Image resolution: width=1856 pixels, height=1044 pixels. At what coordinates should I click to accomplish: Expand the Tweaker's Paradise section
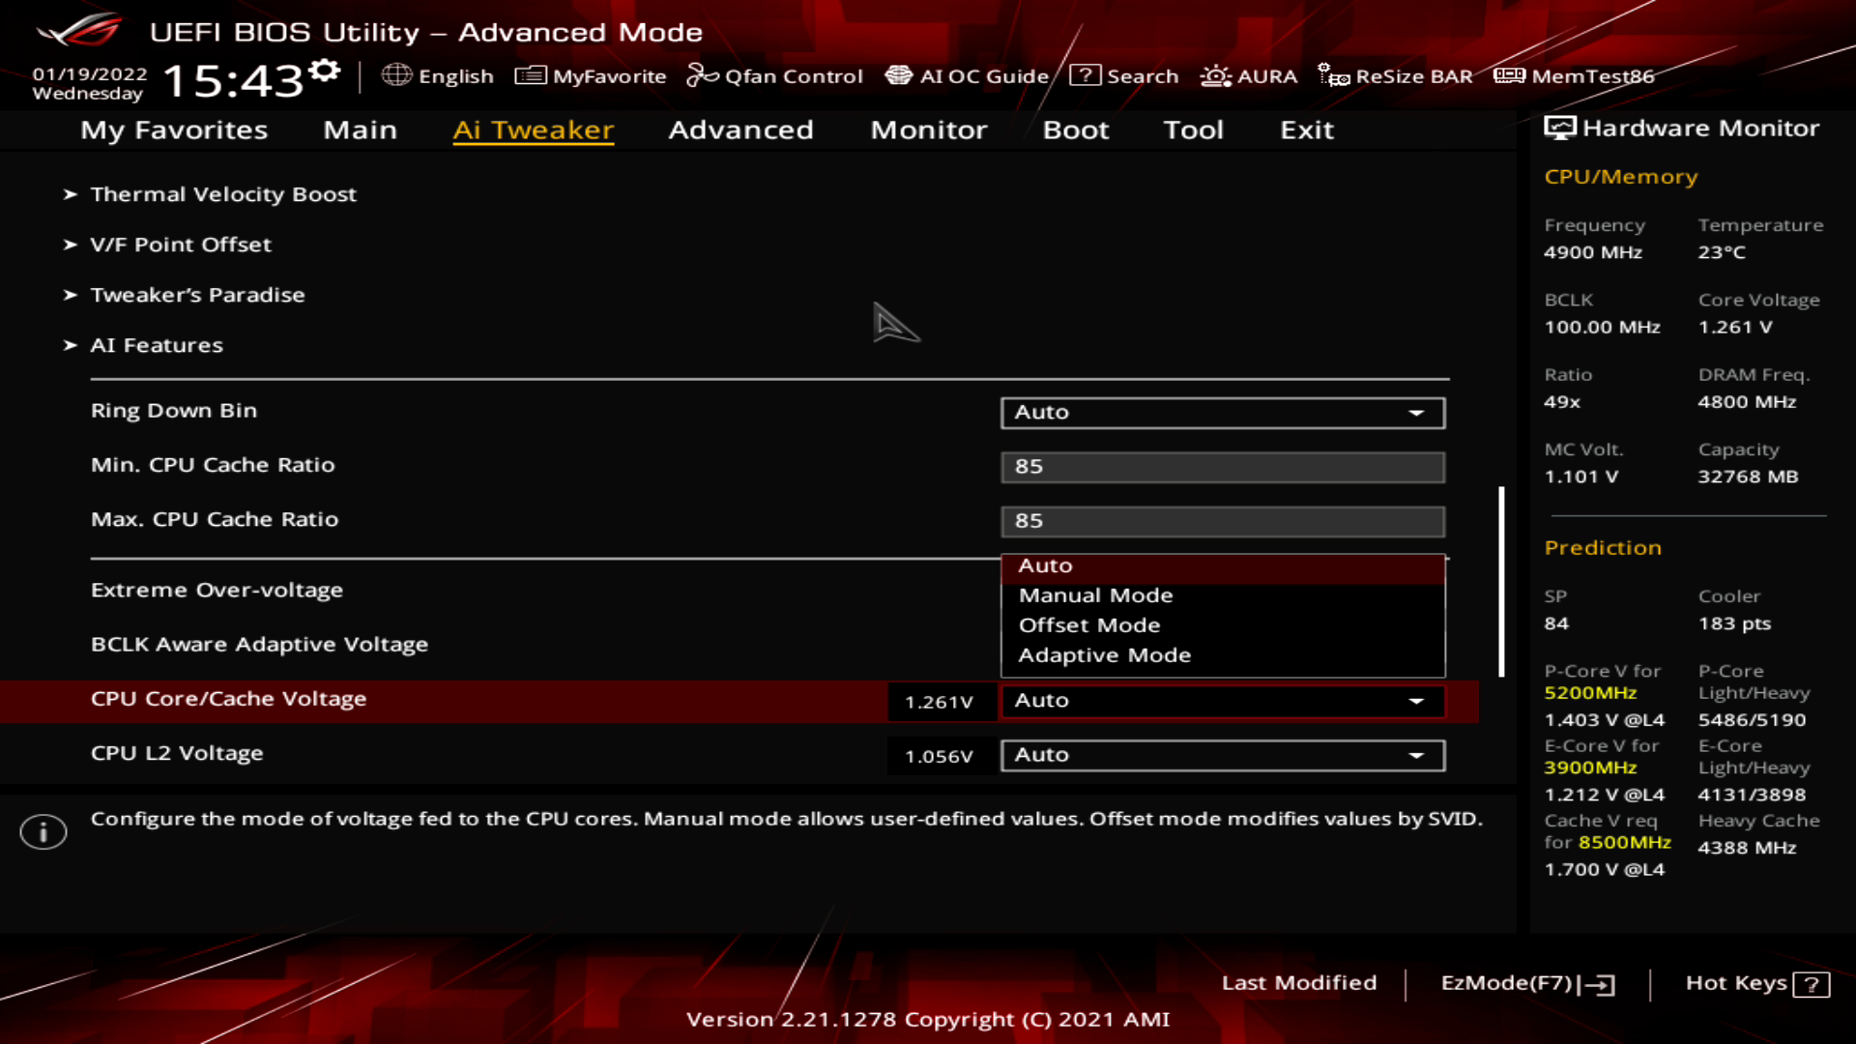pos(198,294)
